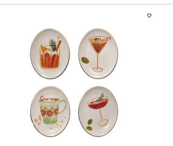Click the mug's green handle
Screen dimensions: 173x146
pos(62,106)
